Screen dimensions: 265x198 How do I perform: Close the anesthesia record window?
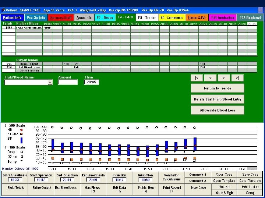(261, 10)
